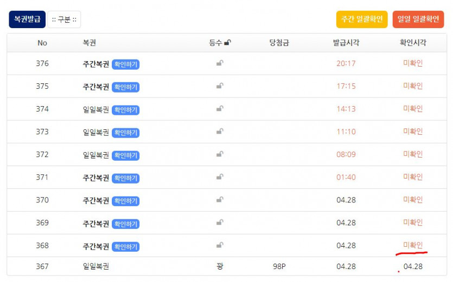Click the lock icon in row 368

220,245
